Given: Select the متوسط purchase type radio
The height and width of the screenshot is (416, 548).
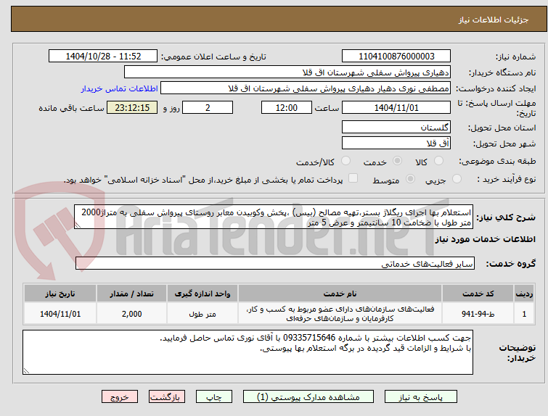Looking at the screenshot, I should click(x=410, y=179).
